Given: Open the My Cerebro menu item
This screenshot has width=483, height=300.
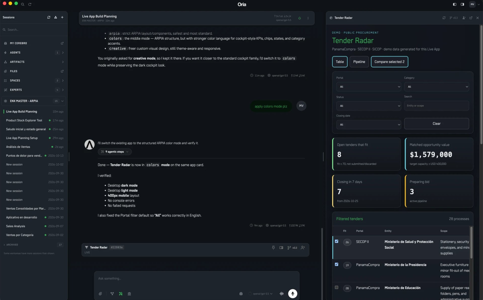Looking at the screenshot, I should [34, 43].
